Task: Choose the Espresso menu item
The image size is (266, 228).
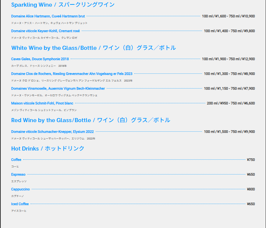Action: [x=18, y=175]
